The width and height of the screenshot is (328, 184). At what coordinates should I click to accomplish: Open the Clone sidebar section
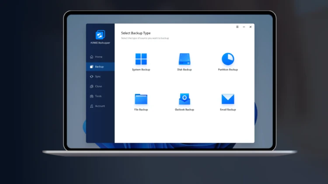pyautogui.click(x=98, y=87)
